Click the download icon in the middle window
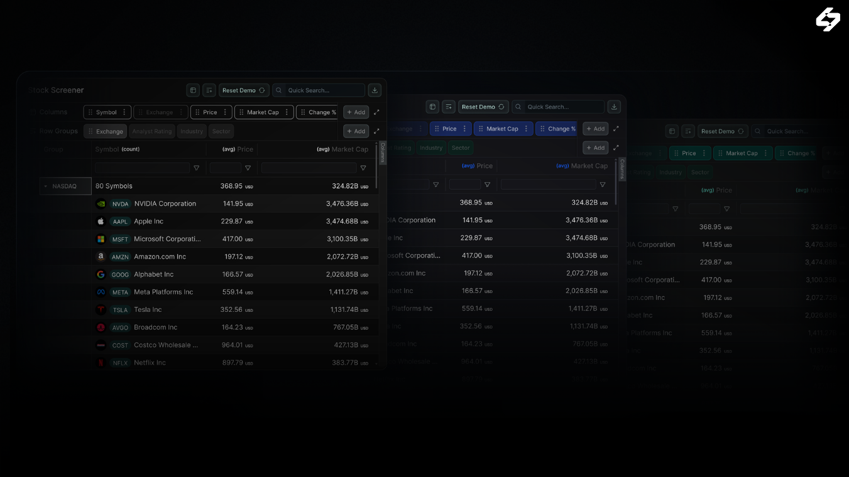 (615, 107)
